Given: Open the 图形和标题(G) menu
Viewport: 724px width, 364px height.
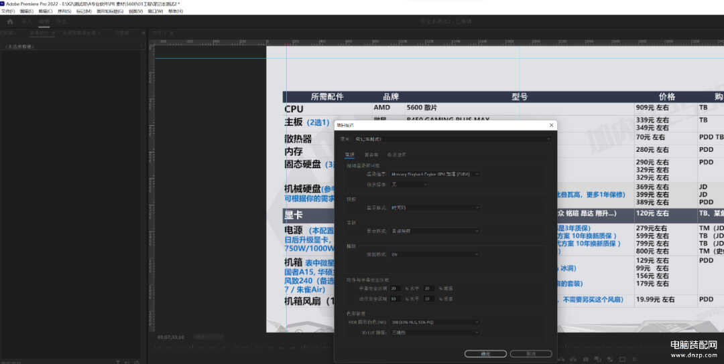Looking at the screenshot, I should [110, 11].
